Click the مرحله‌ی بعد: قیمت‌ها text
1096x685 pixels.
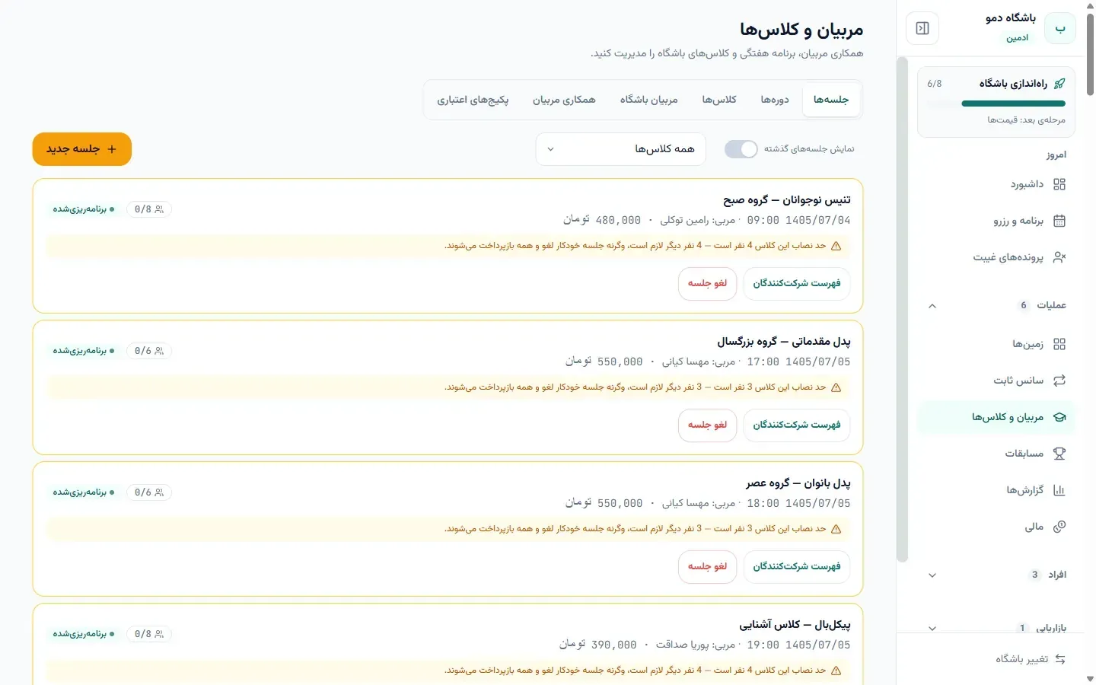[1027, 120]
